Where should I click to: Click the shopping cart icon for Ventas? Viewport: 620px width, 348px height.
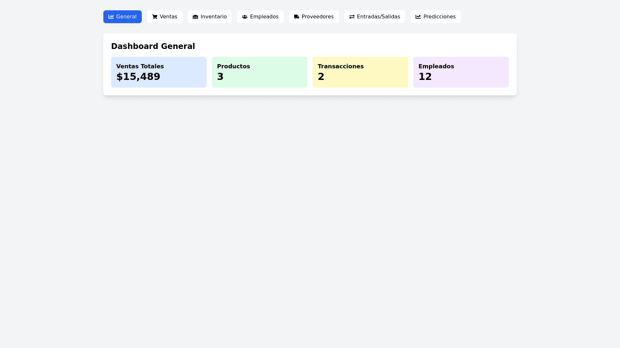[x=155, y=17]
